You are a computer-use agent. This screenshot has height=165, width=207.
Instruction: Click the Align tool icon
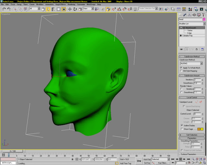(x=167, y=9)
